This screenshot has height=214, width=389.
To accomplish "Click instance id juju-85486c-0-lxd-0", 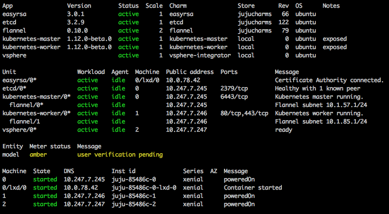I will click(144, 188).
